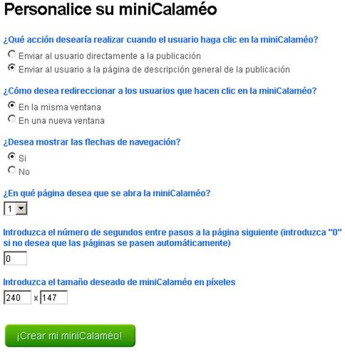Focus the seconds between pages input field
Screen dimensions: 345x352
pos(15,258)
